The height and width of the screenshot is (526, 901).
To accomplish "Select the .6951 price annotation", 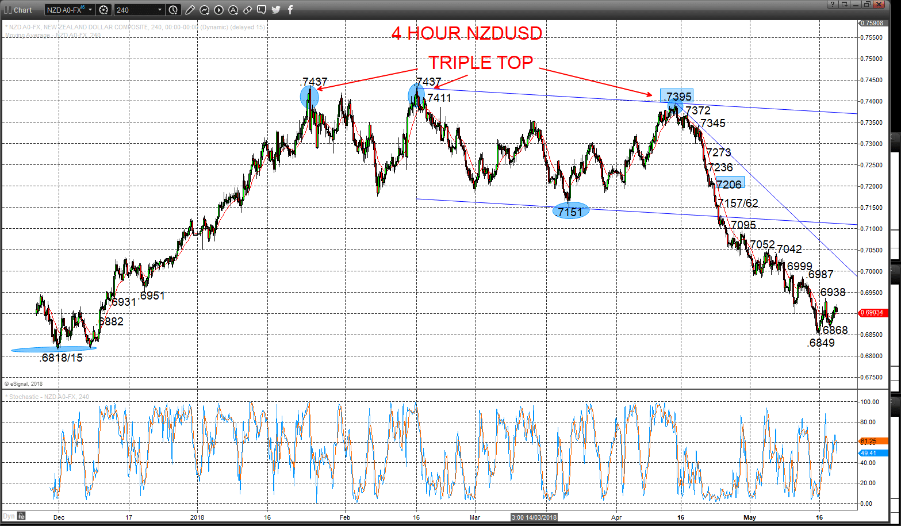I will coord(152,295).
